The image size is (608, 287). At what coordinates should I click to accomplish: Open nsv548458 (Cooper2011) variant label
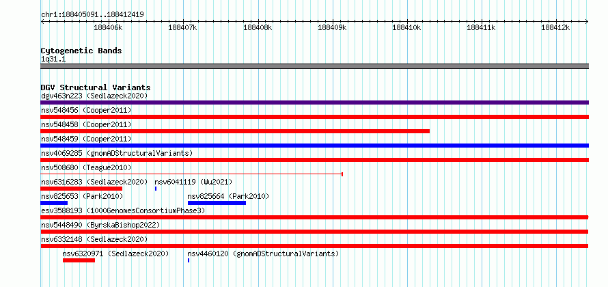click(x=86, y=124)
